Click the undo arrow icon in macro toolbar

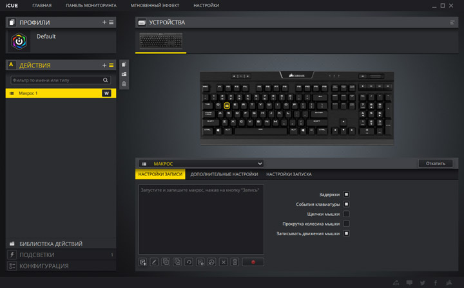pyautogui.click(x=189, y=262)
